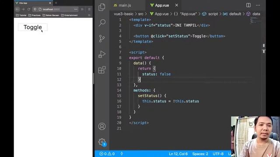Click the shield tracking protection icon

tap(35, 9)
